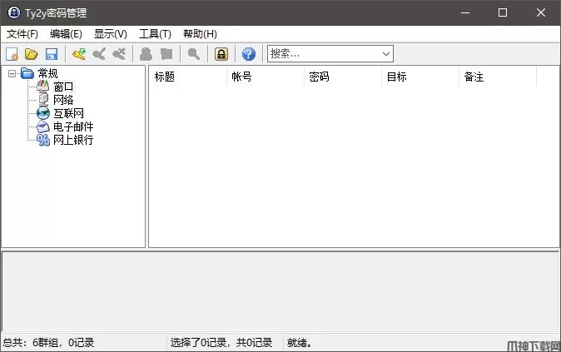Select the 网上银行 group
561x352 pixels.
[73, 140]
